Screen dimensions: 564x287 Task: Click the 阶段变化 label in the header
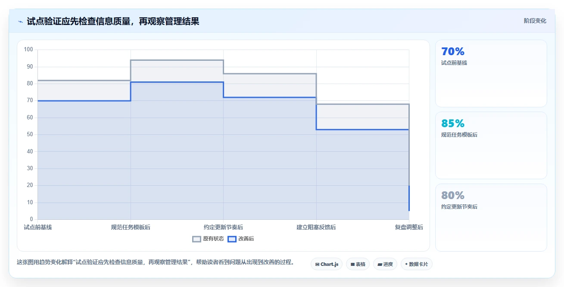click(535, 21)
